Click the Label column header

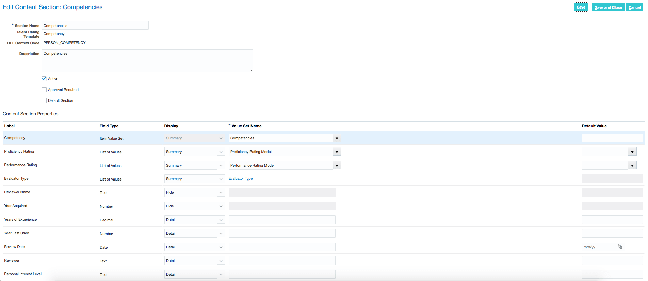10,126
